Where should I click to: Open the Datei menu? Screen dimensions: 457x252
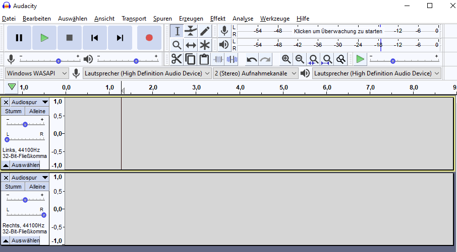(x=9, y=19)
